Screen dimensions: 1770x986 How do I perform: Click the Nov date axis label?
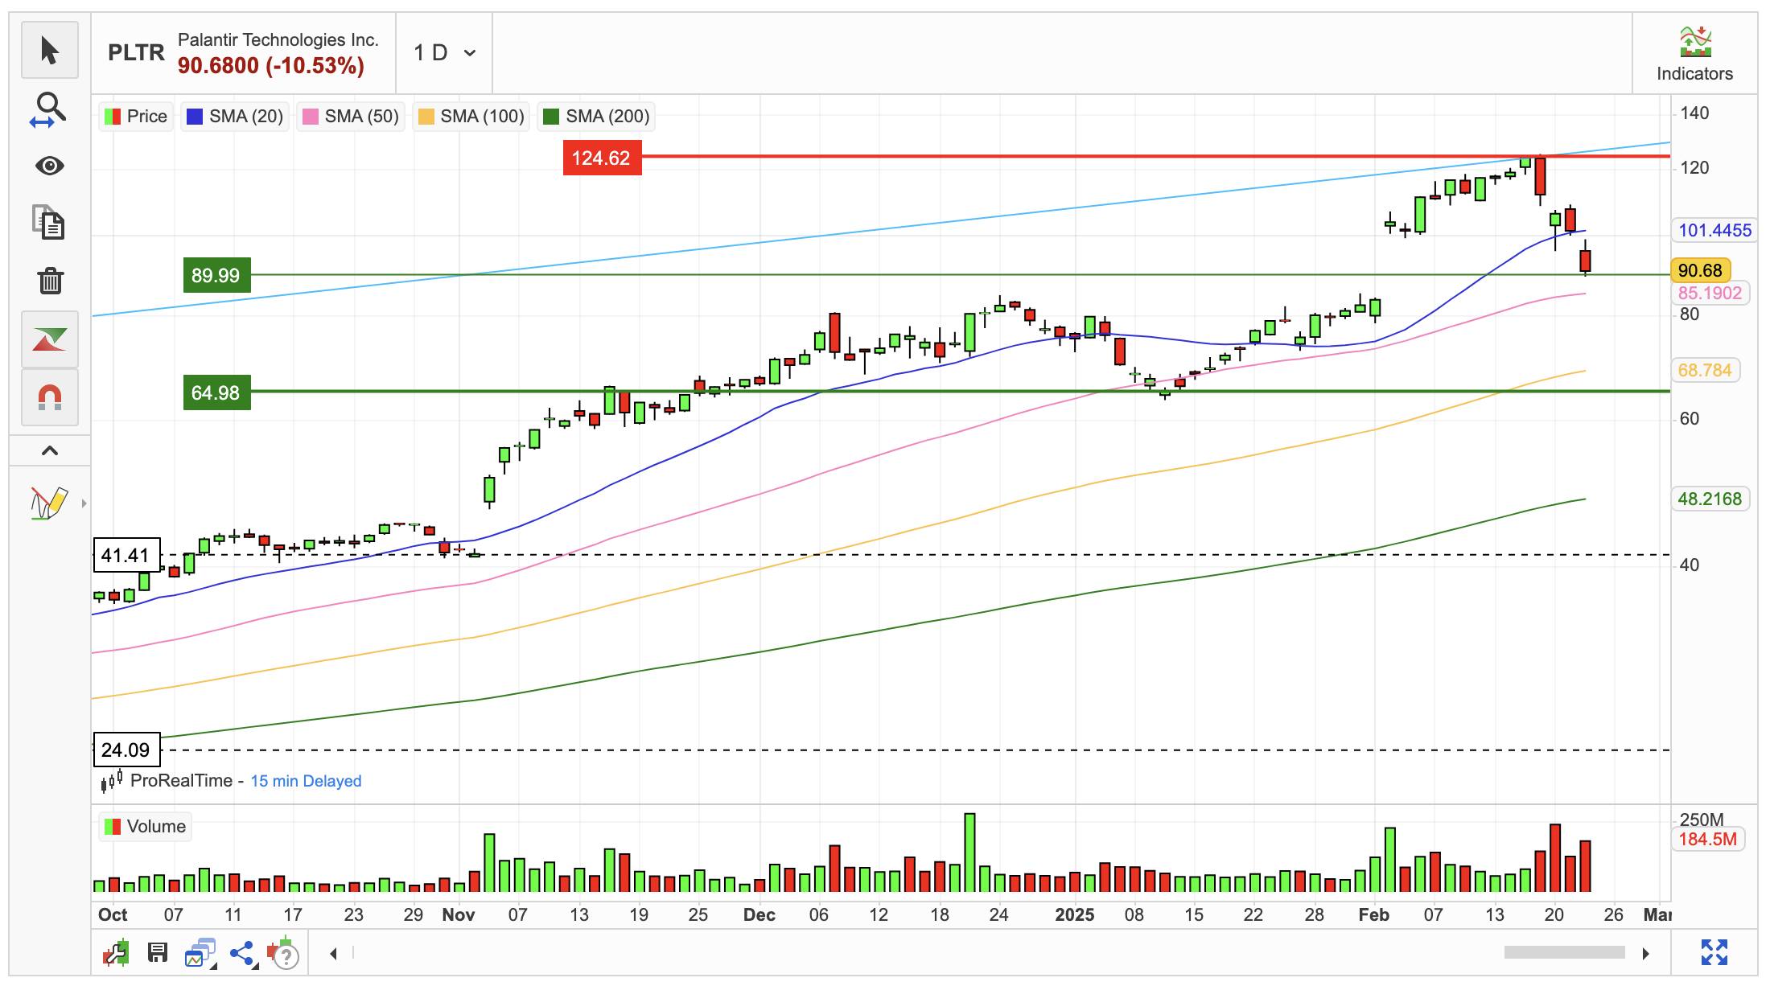point(459,915)
